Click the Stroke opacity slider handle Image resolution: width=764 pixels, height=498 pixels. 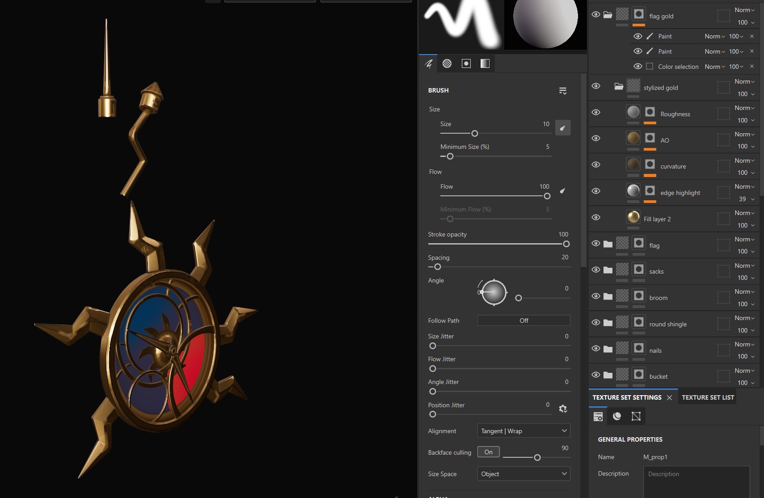point(566,244)
